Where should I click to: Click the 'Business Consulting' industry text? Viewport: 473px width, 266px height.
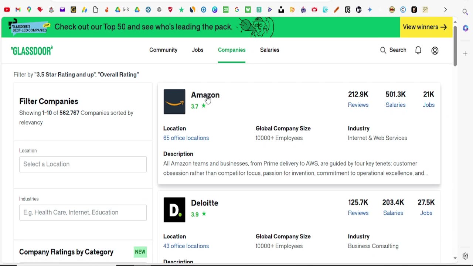point(373,246)
